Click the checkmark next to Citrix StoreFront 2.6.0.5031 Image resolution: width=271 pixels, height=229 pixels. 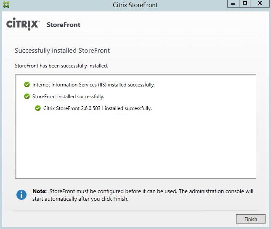click(38, 108)
